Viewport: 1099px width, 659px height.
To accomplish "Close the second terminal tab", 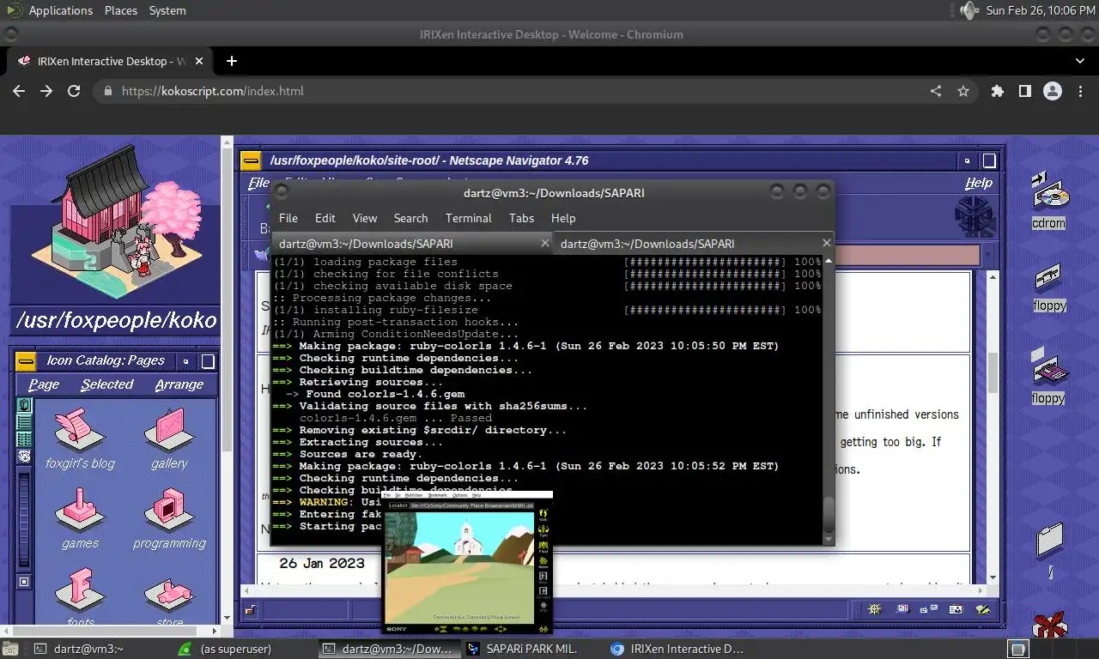I will (826, 244).
